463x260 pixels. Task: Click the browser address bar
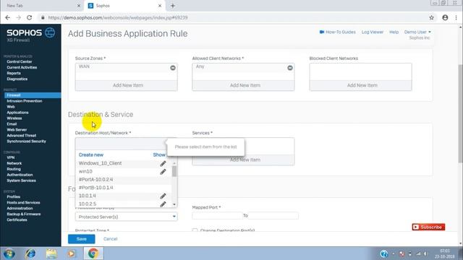click(233, 17)
